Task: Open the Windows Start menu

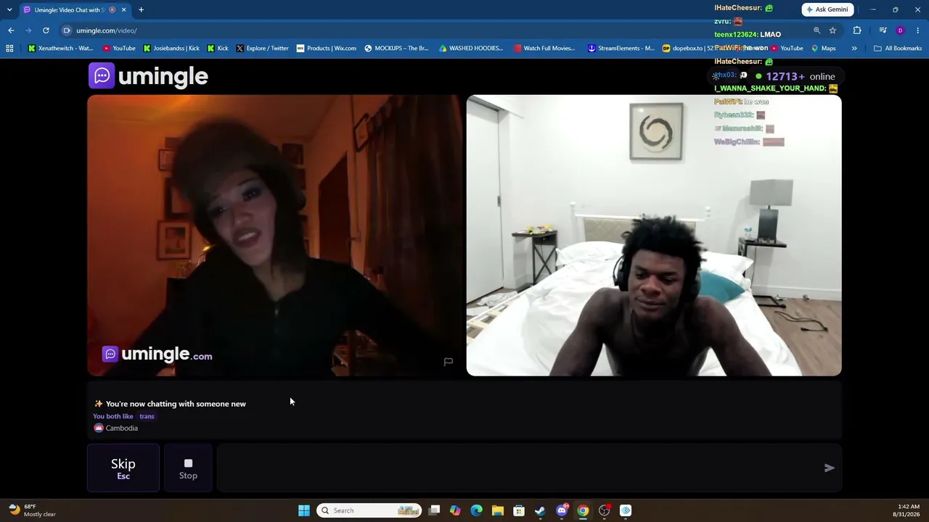Action: [x=304, y=510]
